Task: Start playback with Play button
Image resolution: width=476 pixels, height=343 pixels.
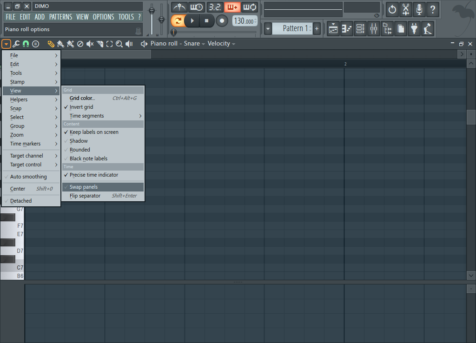Action: 192,20
